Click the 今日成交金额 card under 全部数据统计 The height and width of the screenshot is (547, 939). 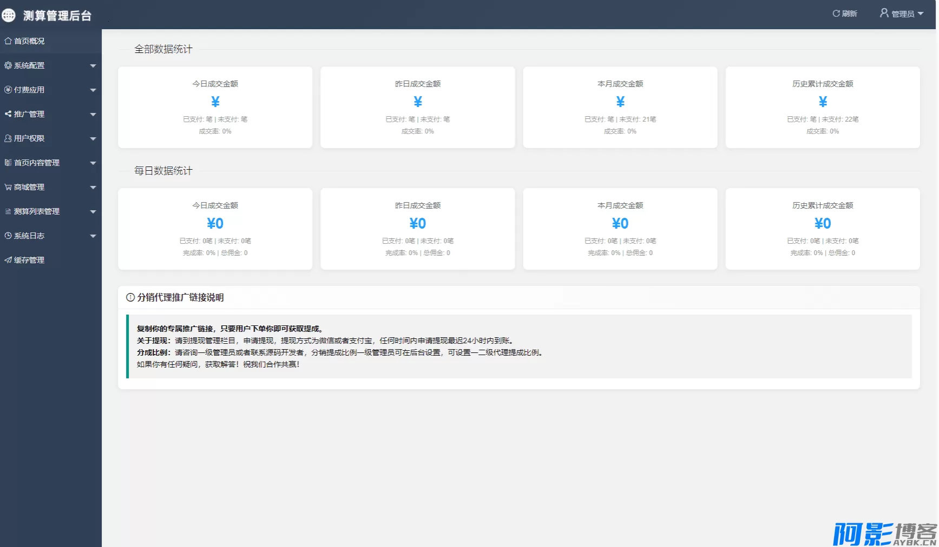pyautogui.click(x=215, y=107)
